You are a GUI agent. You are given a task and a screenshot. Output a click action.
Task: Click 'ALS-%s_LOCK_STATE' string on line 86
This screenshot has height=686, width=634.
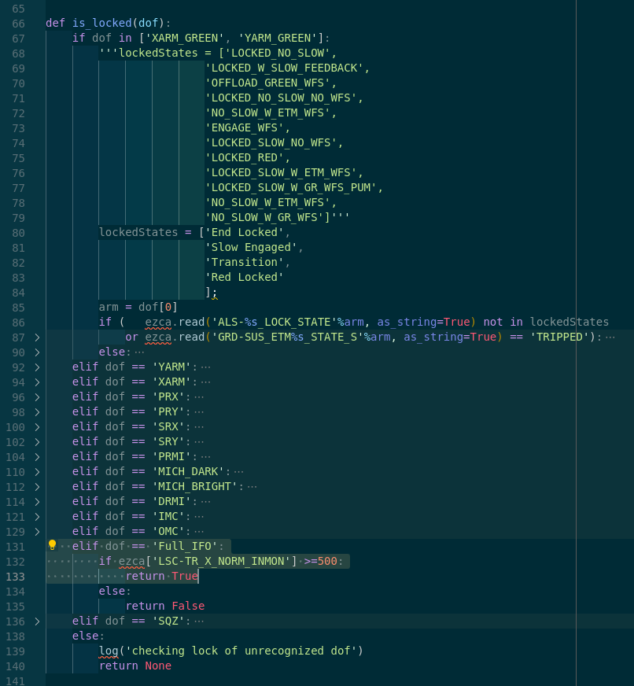(x=275, y=322)
